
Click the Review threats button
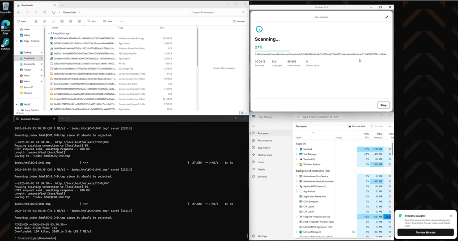pos(425,233)
